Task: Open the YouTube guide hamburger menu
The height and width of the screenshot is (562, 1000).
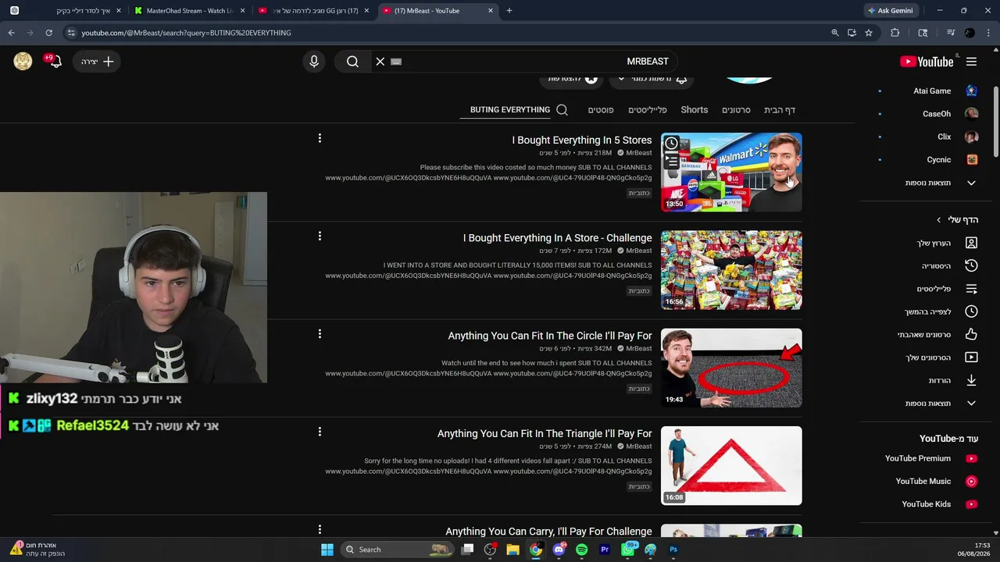Action: [x=971, y=62]
